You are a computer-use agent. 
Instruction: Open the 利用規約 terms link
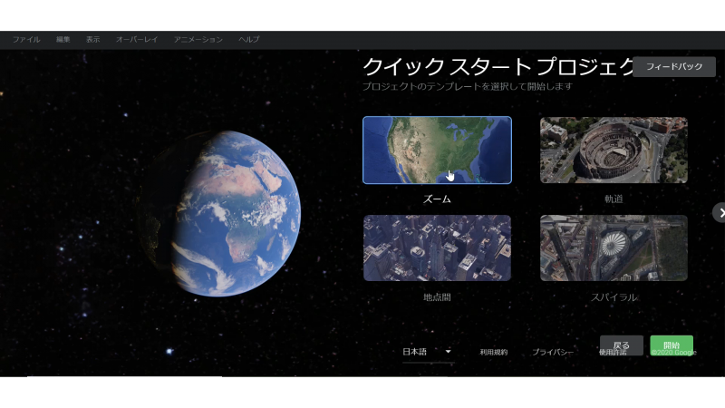494,352
